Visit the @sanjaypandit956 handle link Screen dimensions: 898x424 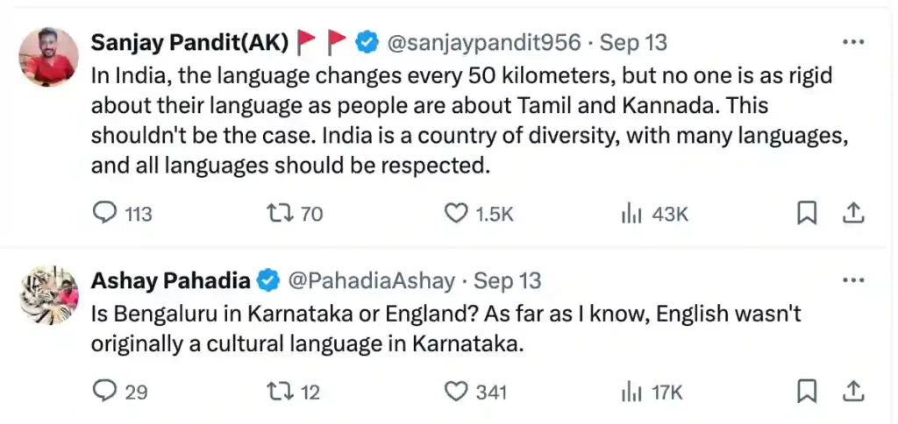pos(483,42)
